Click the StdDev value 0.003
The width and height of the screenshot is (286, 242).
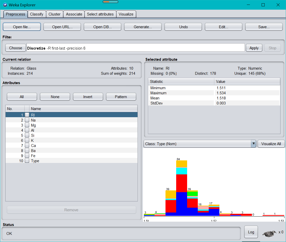tap(221, 103)
